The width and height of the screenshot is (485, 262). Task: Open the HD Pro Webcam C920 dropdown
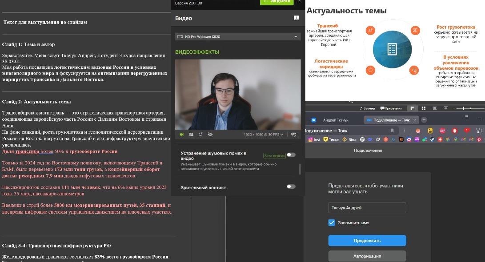pyautogui.click(x=238, y=36)
